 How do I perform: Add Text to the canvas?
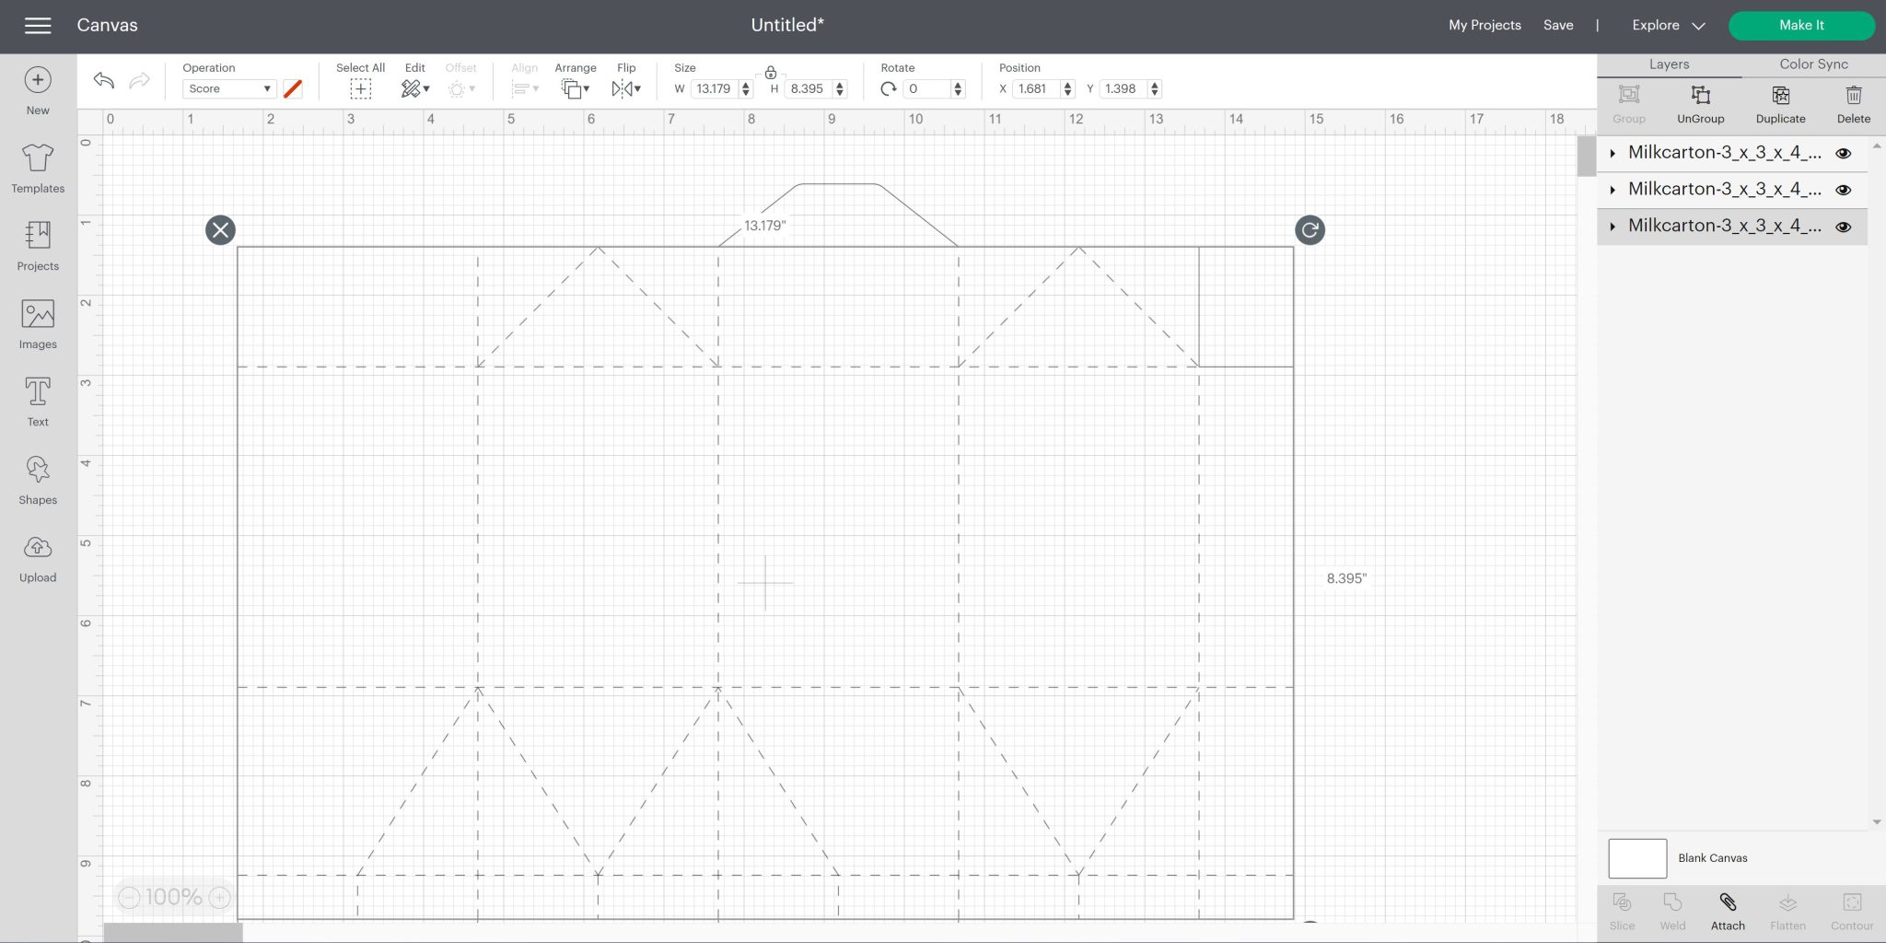[x=38, y=402]
